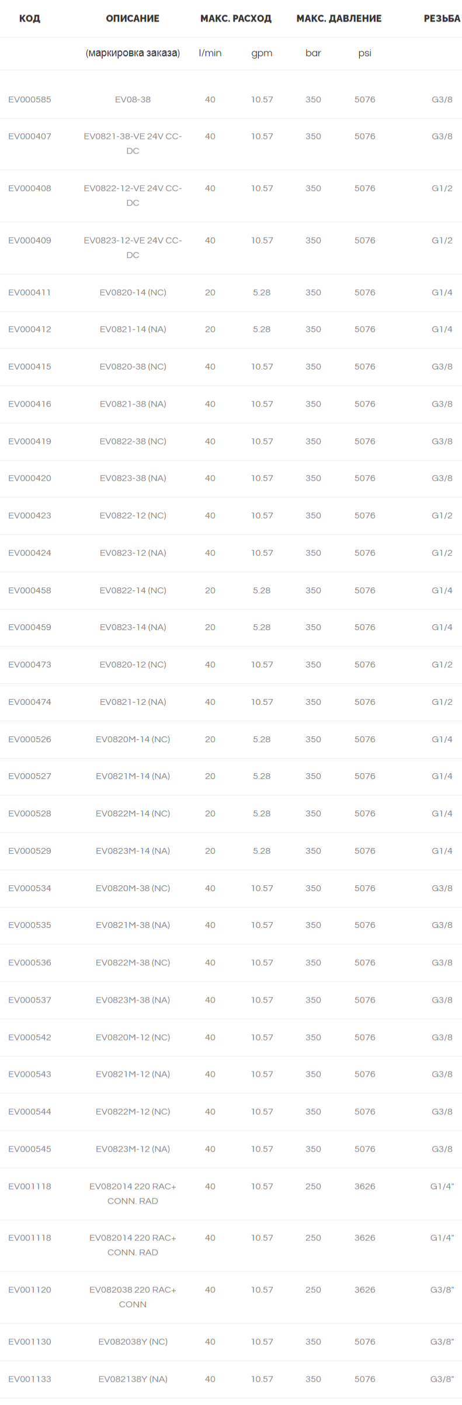Screen dimensions: 462x1405
Task: Select product code EV000534
Action: [30, 888]
